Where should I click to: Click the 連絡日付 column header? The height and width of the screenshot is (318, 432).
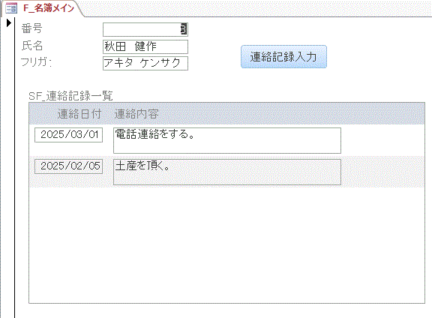tap(79, 114)
